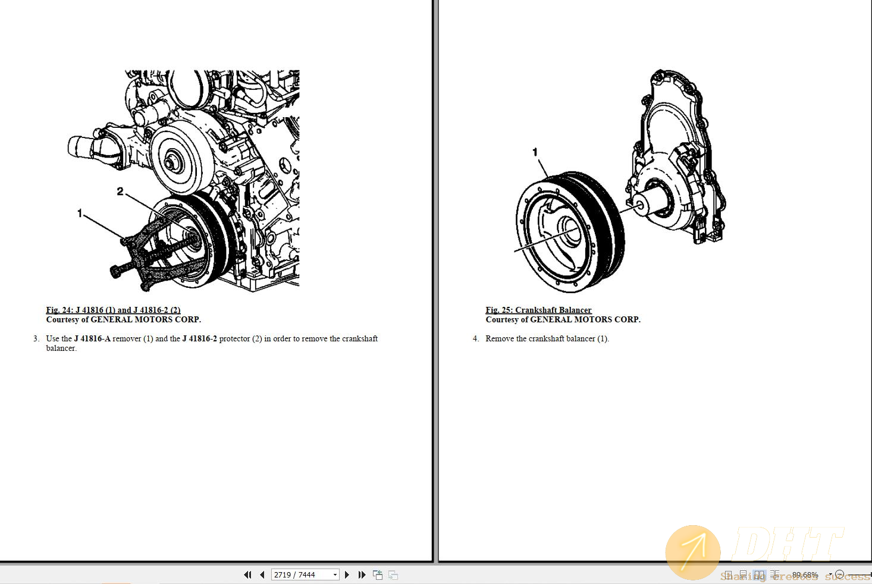Click the 89.68% zoom value
872x584 pixels.
point(805,574)
